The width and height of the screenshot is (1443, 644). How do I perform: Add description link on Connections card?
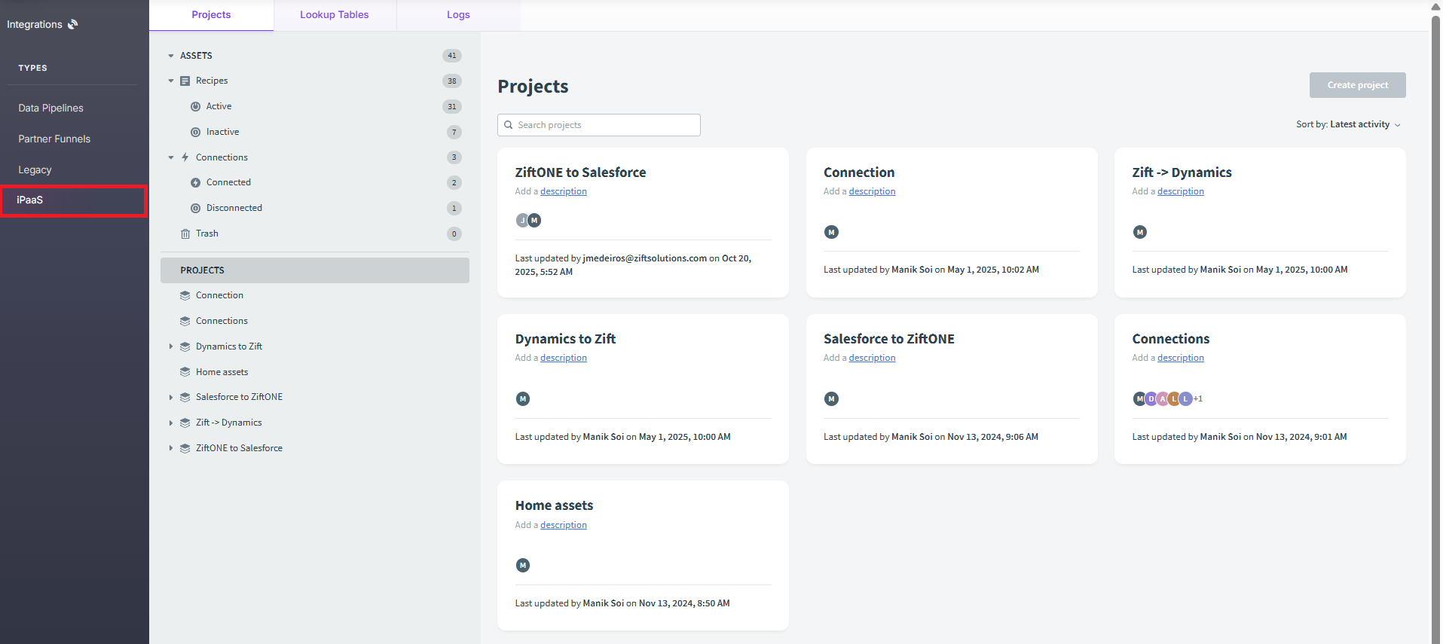[x=1181, y=358]
